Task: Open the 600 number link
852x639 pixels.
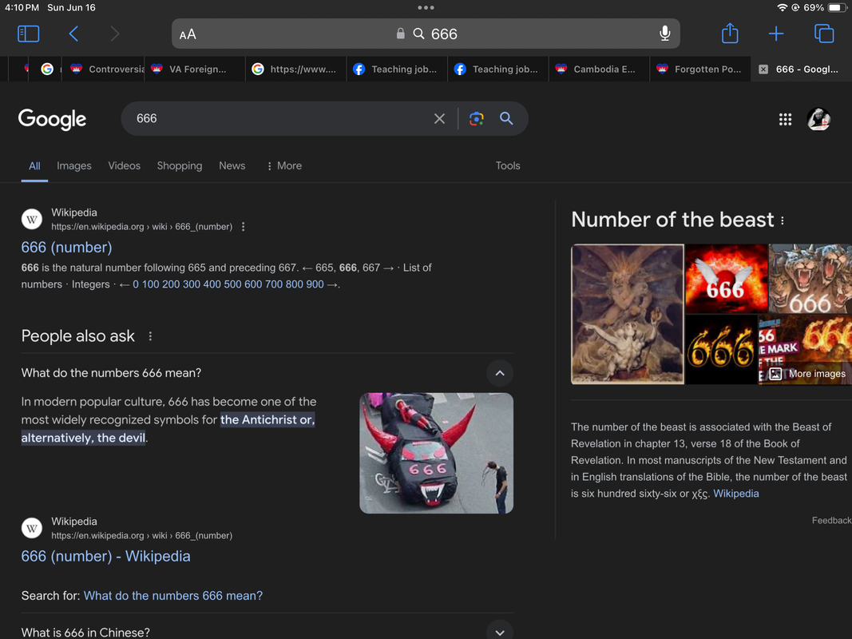Action: (x=252, y=284)
